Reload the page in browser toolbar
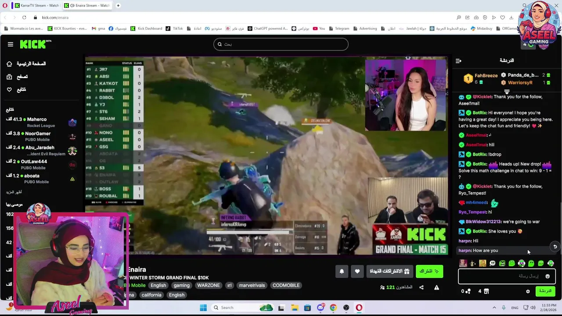Viewport: 562px width, 316px height. click(x=24, y=18)
